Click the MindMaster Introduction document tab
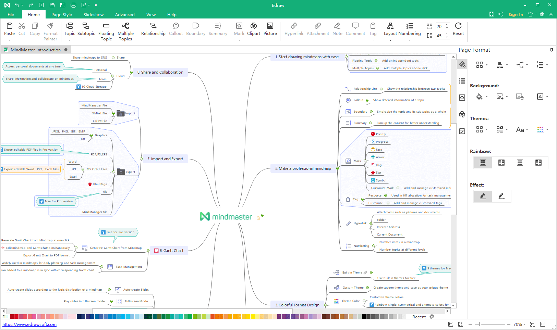Viewport: 557px width, 330px height. pos(35,50)
